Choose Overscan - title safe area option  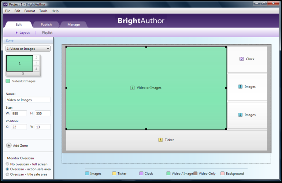click(x=8, y=175)
